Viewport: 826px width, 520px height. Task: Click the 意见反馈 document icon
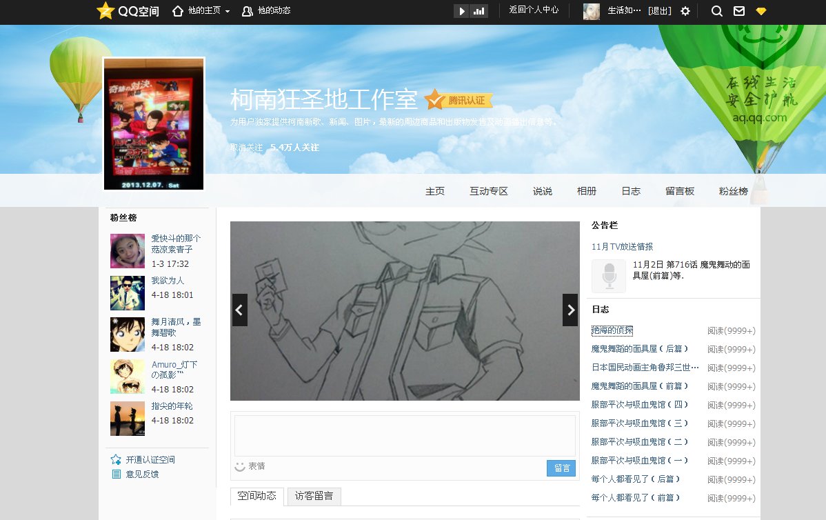tap(117, 474)
